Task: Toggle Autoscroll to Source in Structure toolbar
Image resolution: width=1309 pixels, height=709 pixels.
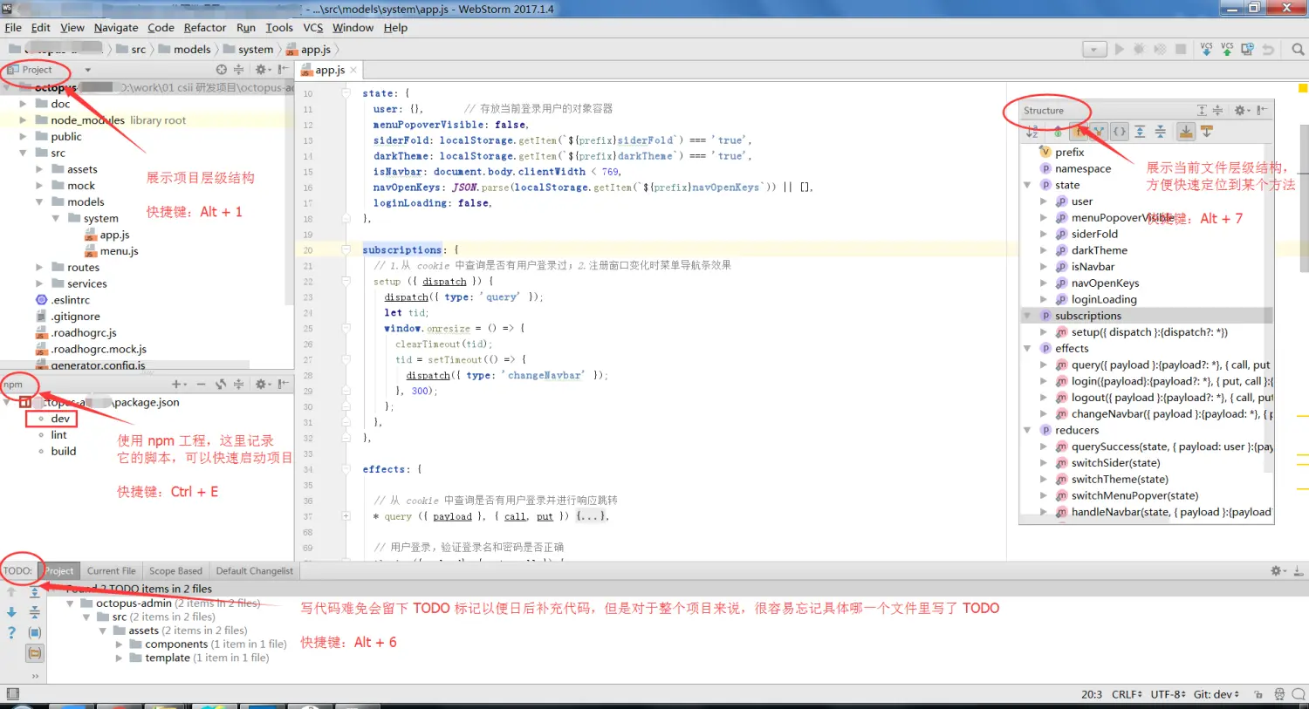Action: click(x=1185, y=132)
